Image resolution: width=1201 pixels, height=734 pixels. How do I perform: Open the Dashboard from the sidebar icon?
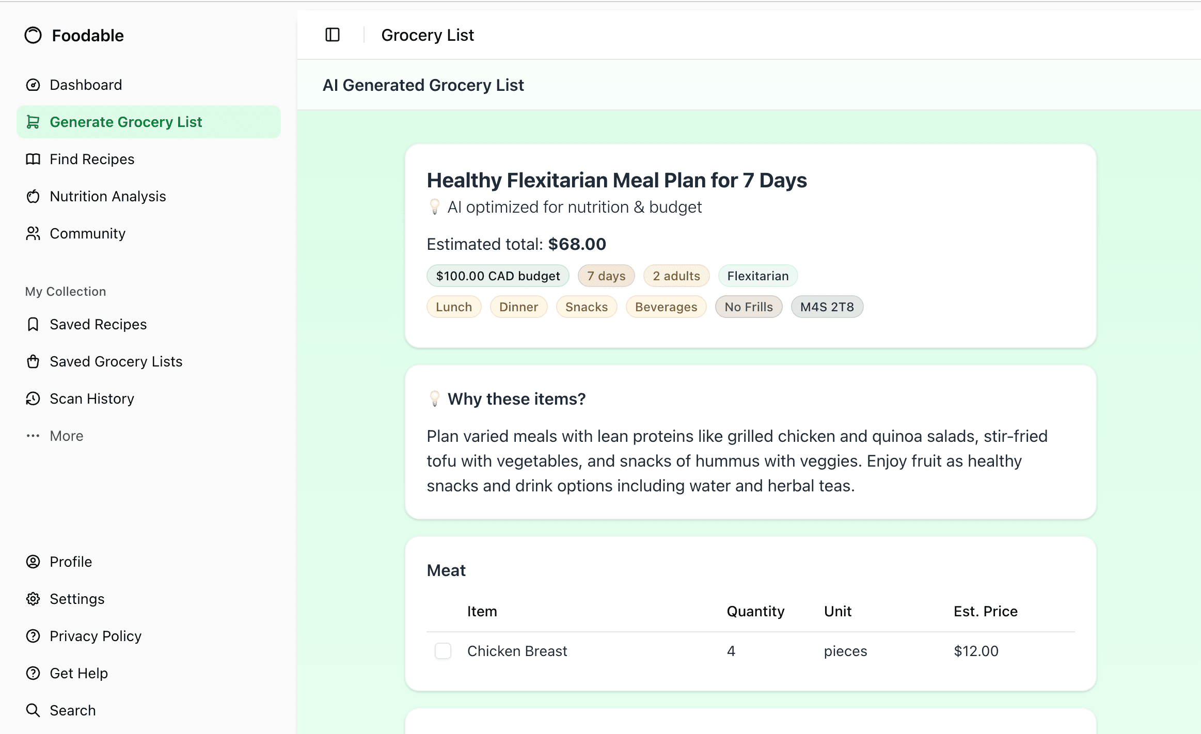click(x=33, y=85)
